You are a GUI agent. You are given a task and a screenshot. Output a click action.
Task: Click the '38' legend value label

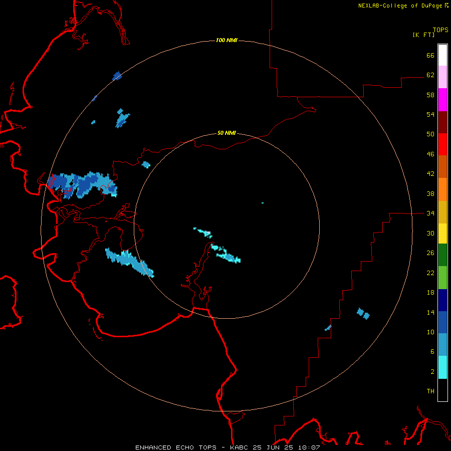pyautogui.click(x=430, y=193)
